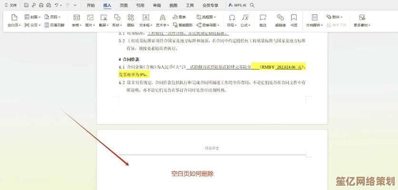
Task: Open the 文件 file menu
Action: tap(11, 5)
